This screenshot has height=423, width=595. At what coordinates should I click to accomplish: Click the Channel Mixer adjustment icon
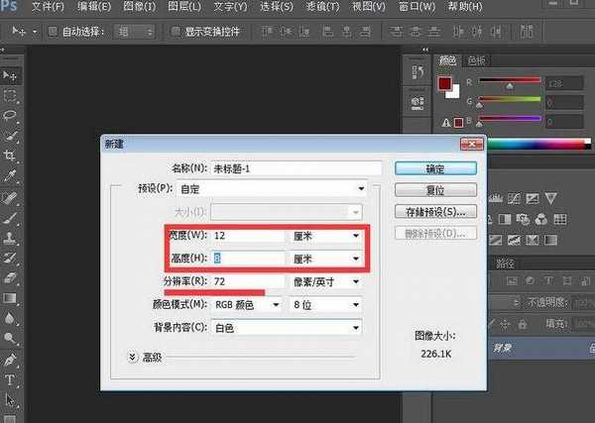(541, 219)
